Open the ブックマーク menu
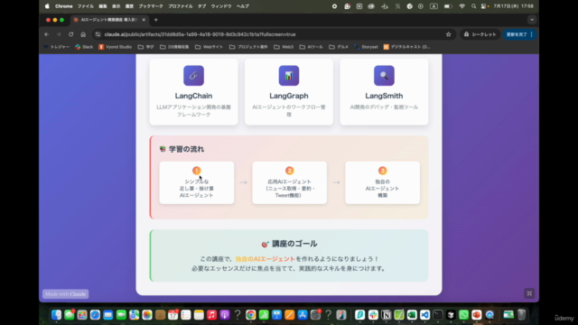This screenshot has width=578, height=325. 151,6
